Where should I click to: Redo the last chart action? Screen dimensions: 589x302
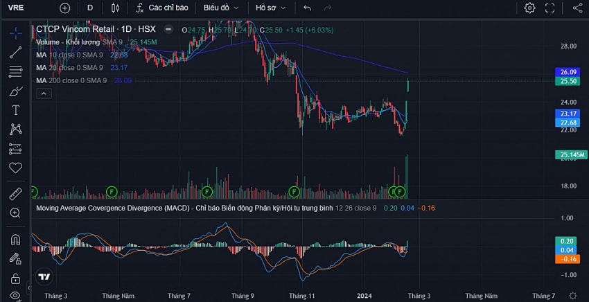[328, 8]
